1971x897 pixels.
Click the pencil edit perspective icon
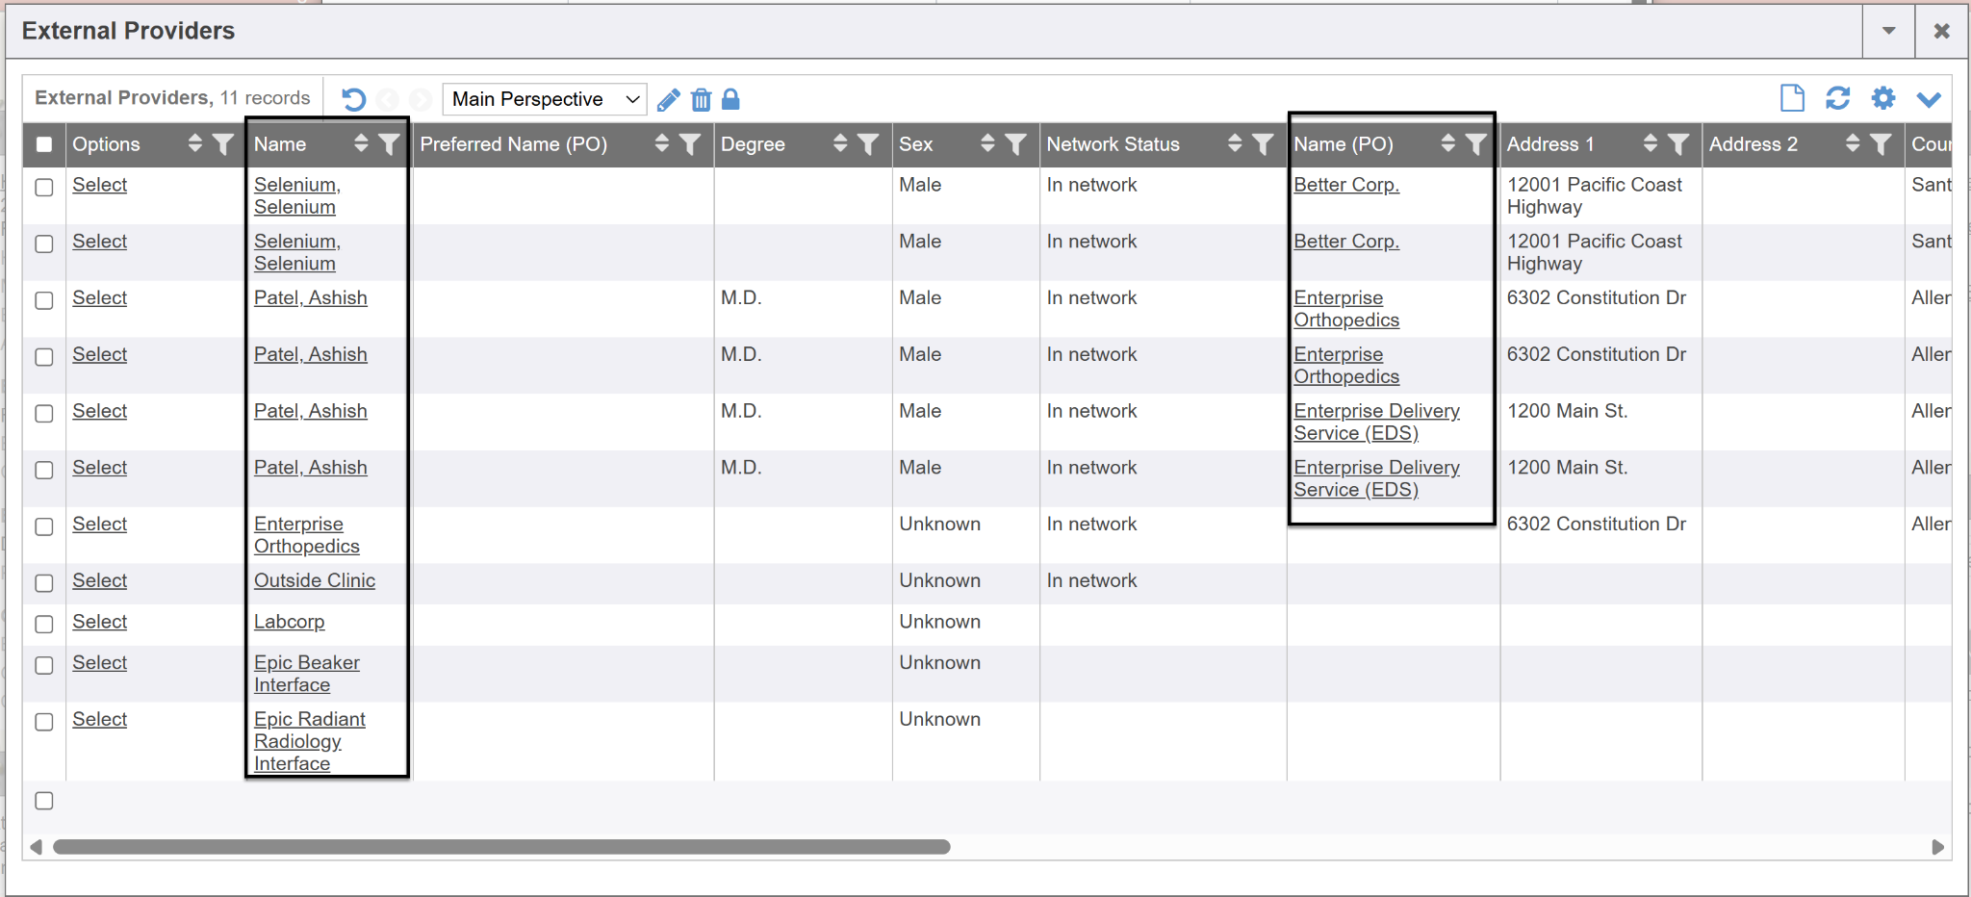coord(669,99)
